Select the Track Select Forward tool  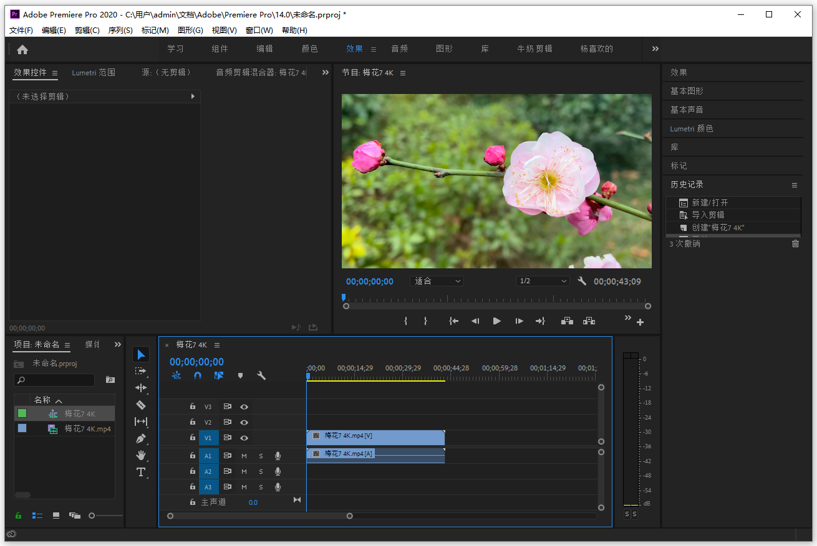[141, 371]
